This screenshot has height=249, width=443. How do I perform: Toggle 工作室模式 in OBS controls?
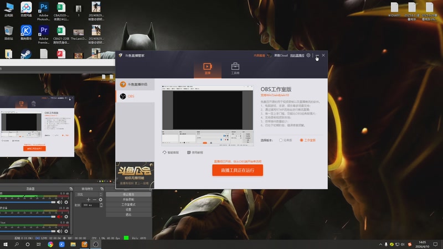128,205
